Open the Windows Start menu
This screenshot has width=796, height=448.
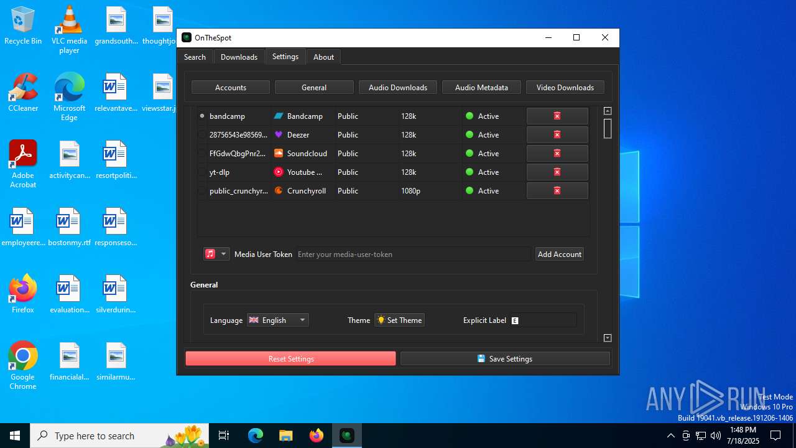[x=15, y=436]
